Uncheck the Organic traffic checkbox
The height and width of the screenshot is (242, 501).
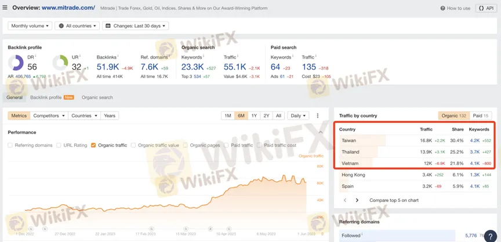[x=93, y=145]
